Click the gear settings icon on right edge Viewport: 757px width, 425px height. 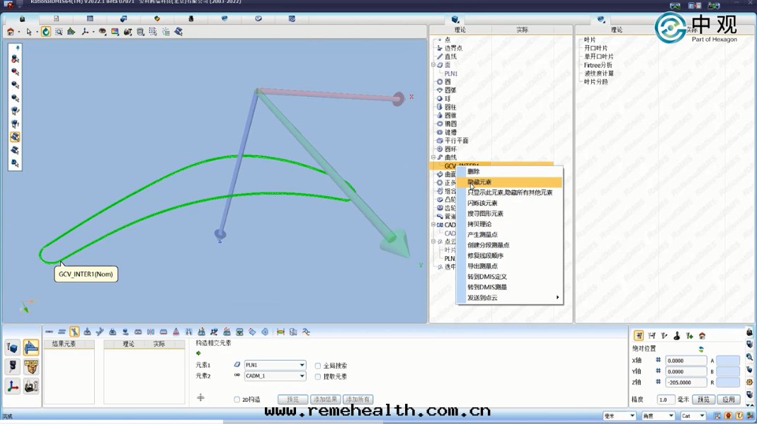pyautogui.click(x=749, y=382)
